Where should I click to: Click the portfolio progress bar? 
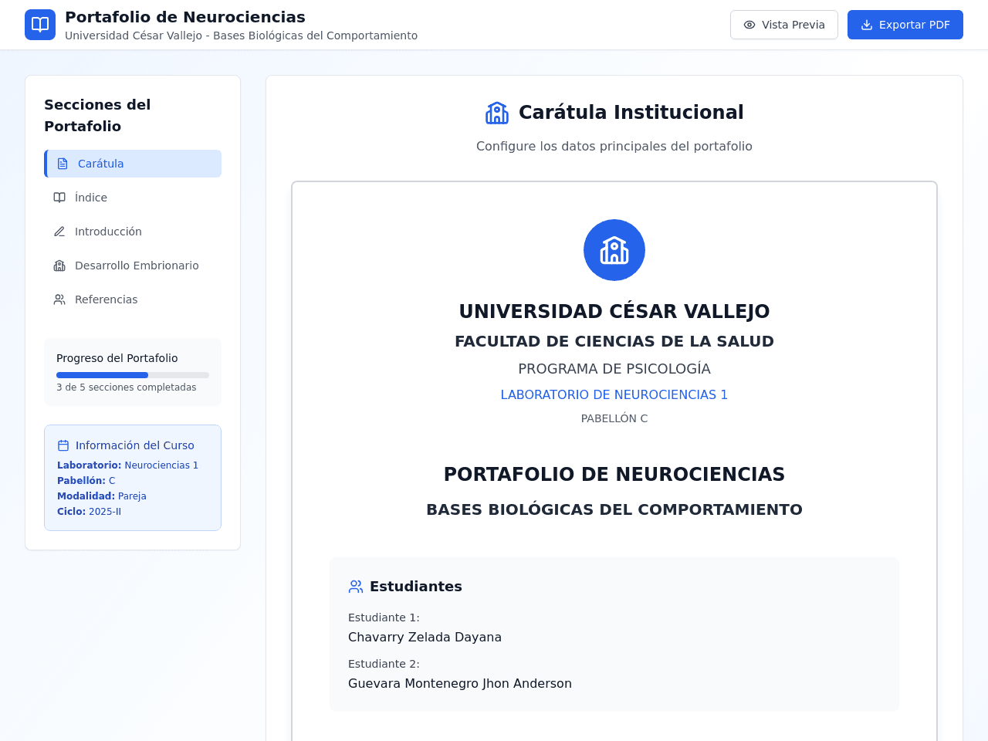133,375
